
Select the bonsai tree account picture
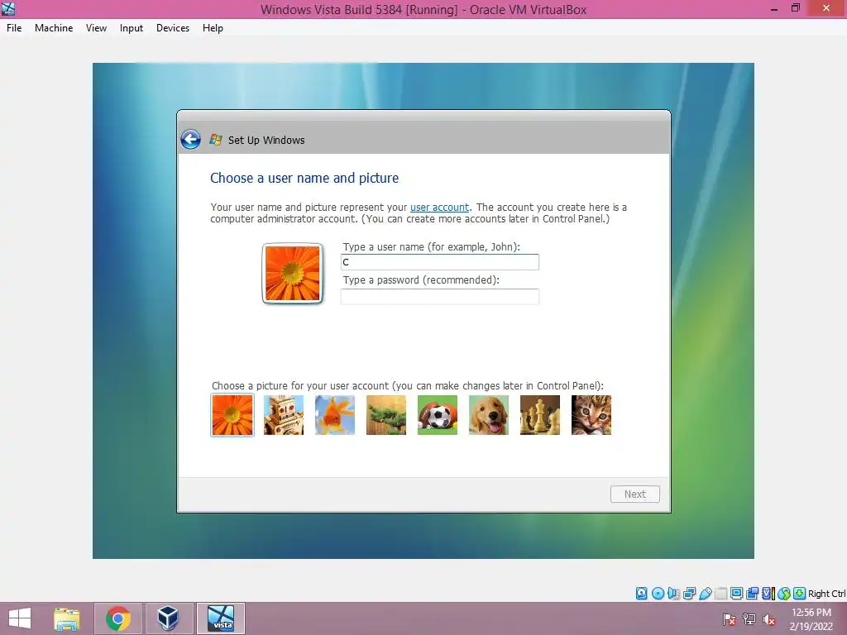386,415
